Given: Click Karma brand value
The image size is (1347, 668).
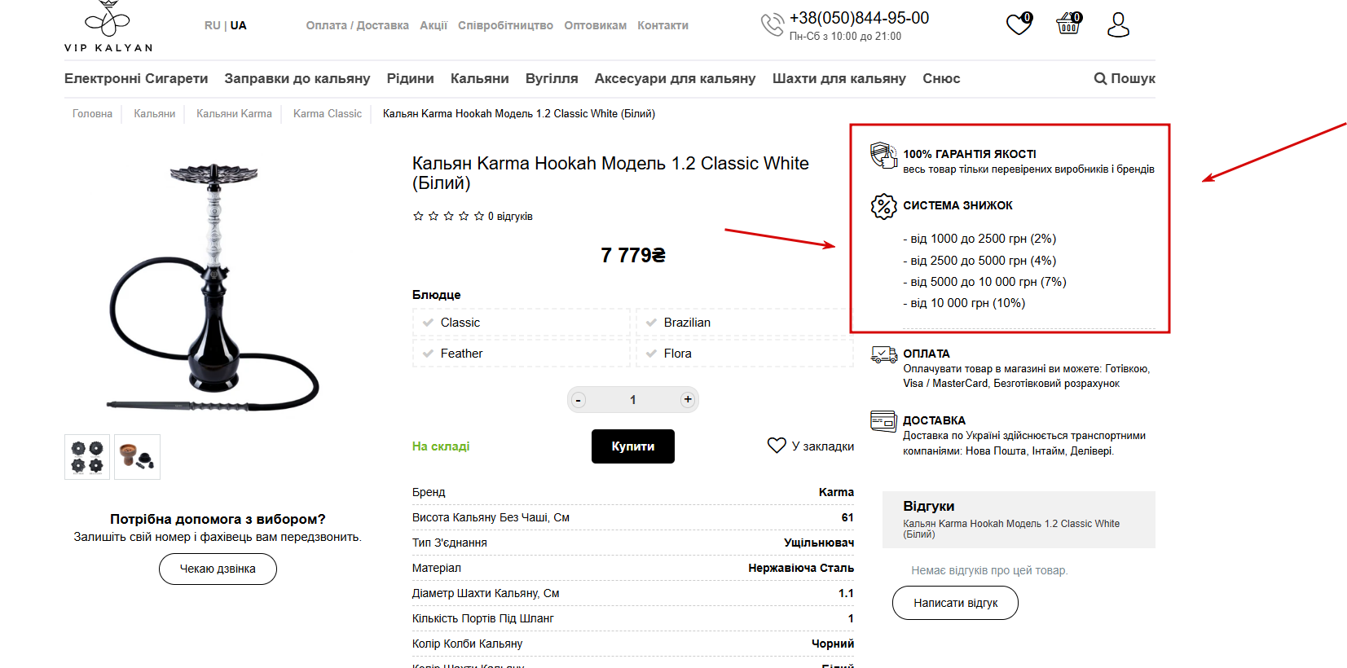Looking at the screenshot, I should point(836,492).
